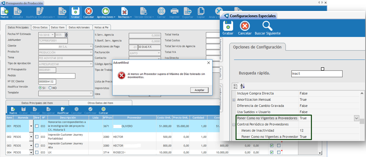366x157 pixels.
Task: Sort configuration properties alphabetically
Action: 242,86
